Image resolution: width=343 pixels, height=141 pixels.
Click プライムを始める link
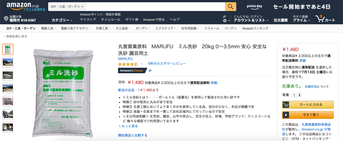click(x=34, y=9)
